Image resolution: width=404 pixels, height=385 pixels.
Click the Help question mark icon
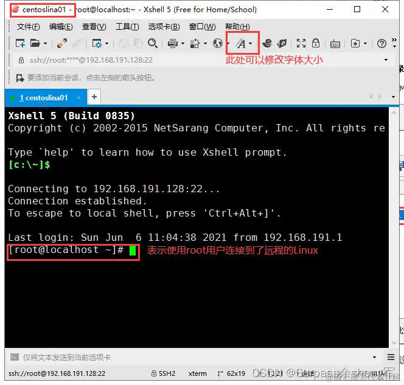(381, 44)
